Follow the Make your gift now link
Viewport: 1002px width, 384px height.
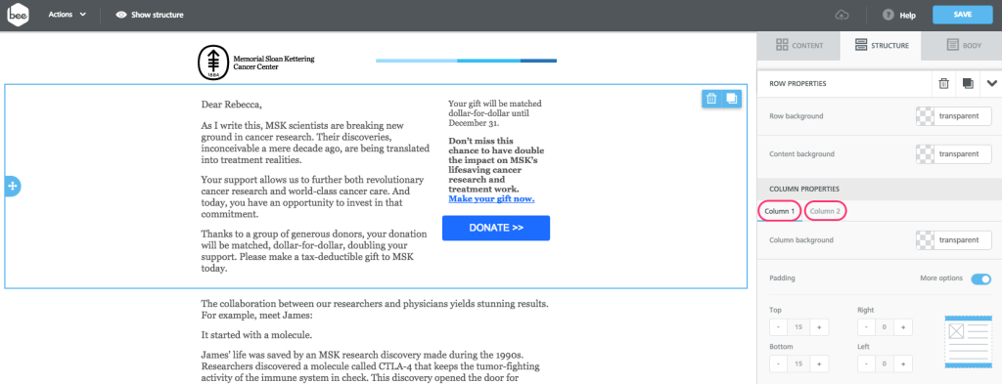[491, 199]
